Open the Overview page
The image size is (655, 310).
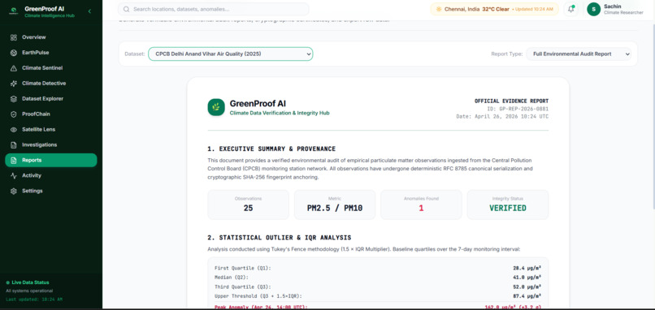(x=51, y=37)
